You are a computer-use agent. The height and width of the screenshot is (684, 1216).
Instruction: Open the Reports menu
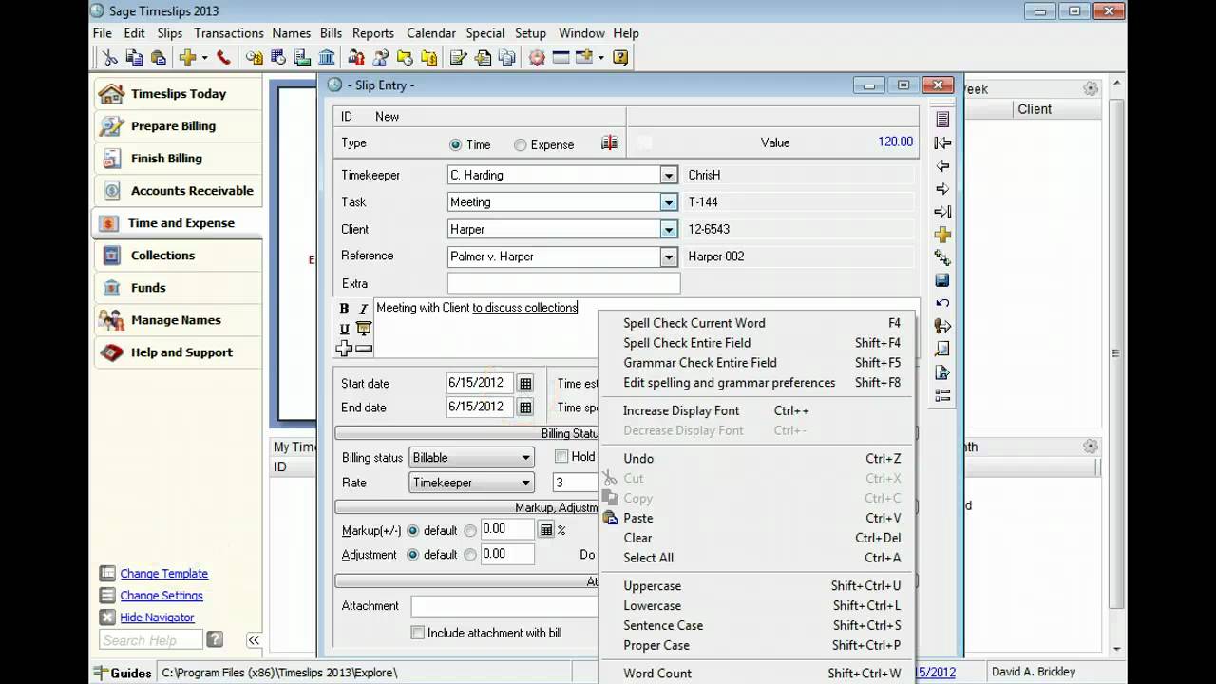pos(373,33)
